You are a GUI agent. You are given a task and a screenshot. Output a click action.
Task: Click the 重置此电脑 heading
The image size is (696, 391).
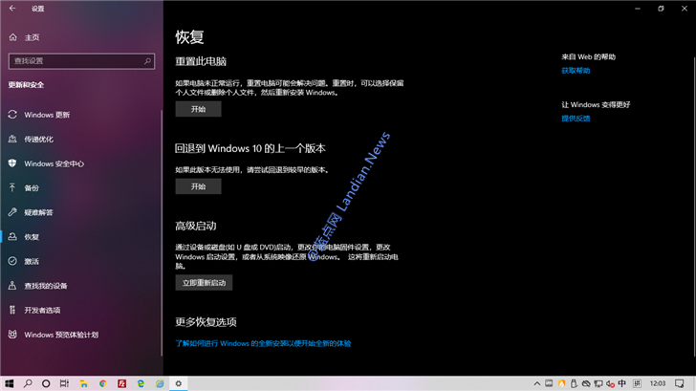201,62
